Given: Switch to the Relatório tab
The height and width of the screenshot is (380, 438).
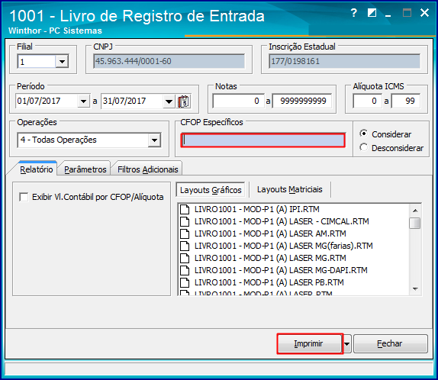Looking at the screenshot, I should (x=37, y=169).
